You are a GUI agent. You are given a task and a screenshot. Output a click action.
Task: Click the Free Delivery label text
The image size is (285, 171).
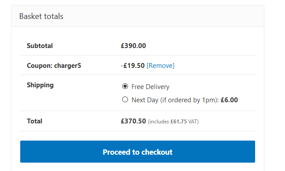150,87
